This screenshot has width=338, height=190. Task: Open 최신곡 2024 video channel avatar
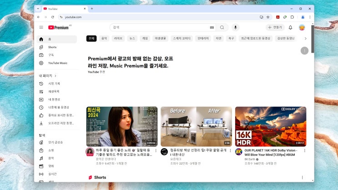click(x=90, y=152)
